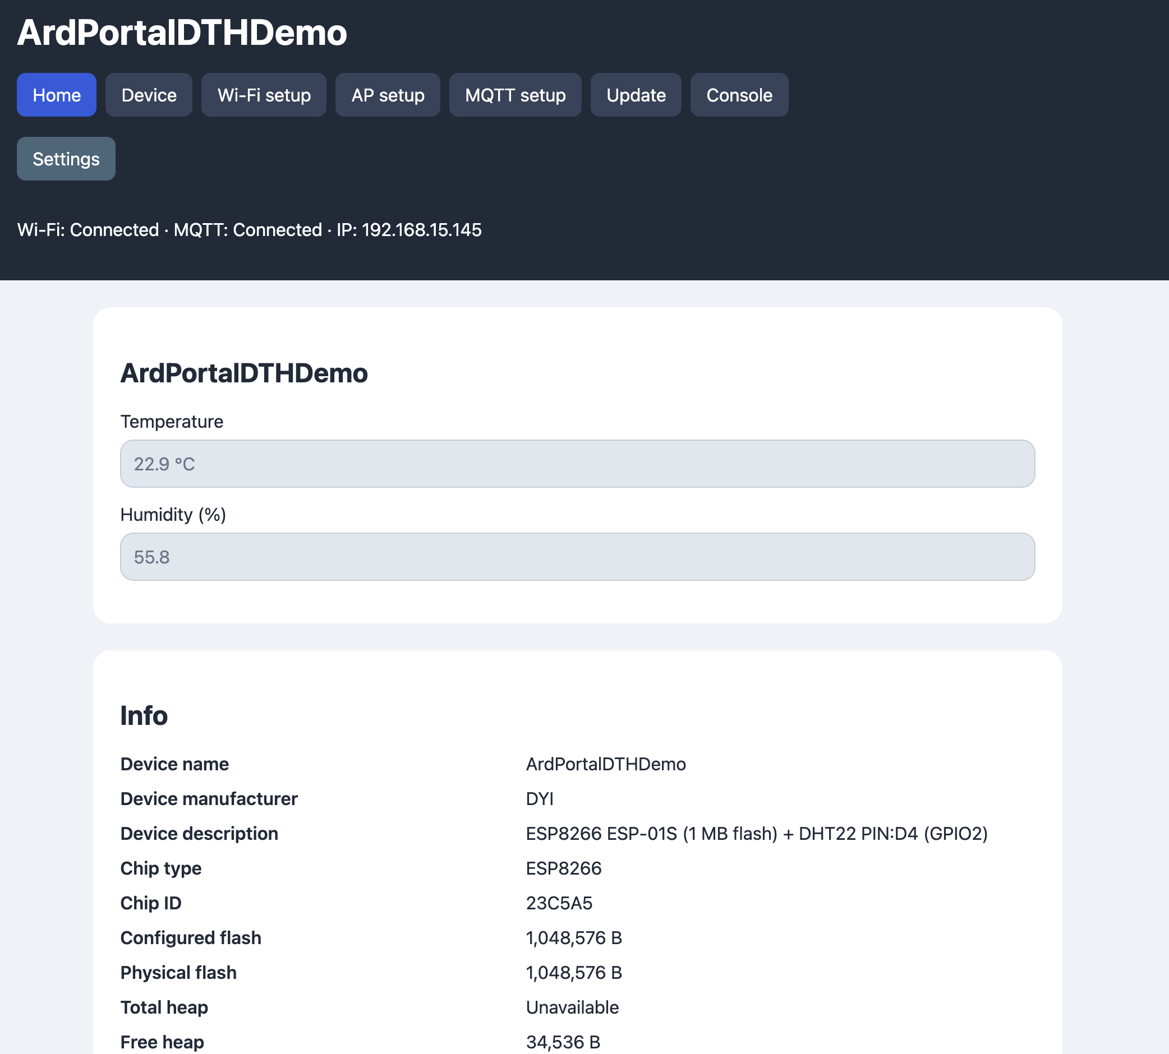Click the Configured flash value
The width and height of the screenshot is (1169, 1054).
point(573,938)
